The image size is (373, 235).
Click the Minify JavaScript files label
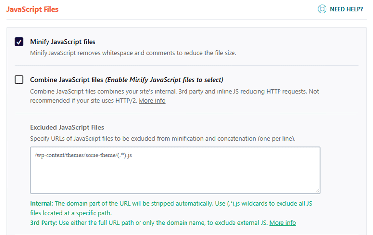[x=62, y=42]
